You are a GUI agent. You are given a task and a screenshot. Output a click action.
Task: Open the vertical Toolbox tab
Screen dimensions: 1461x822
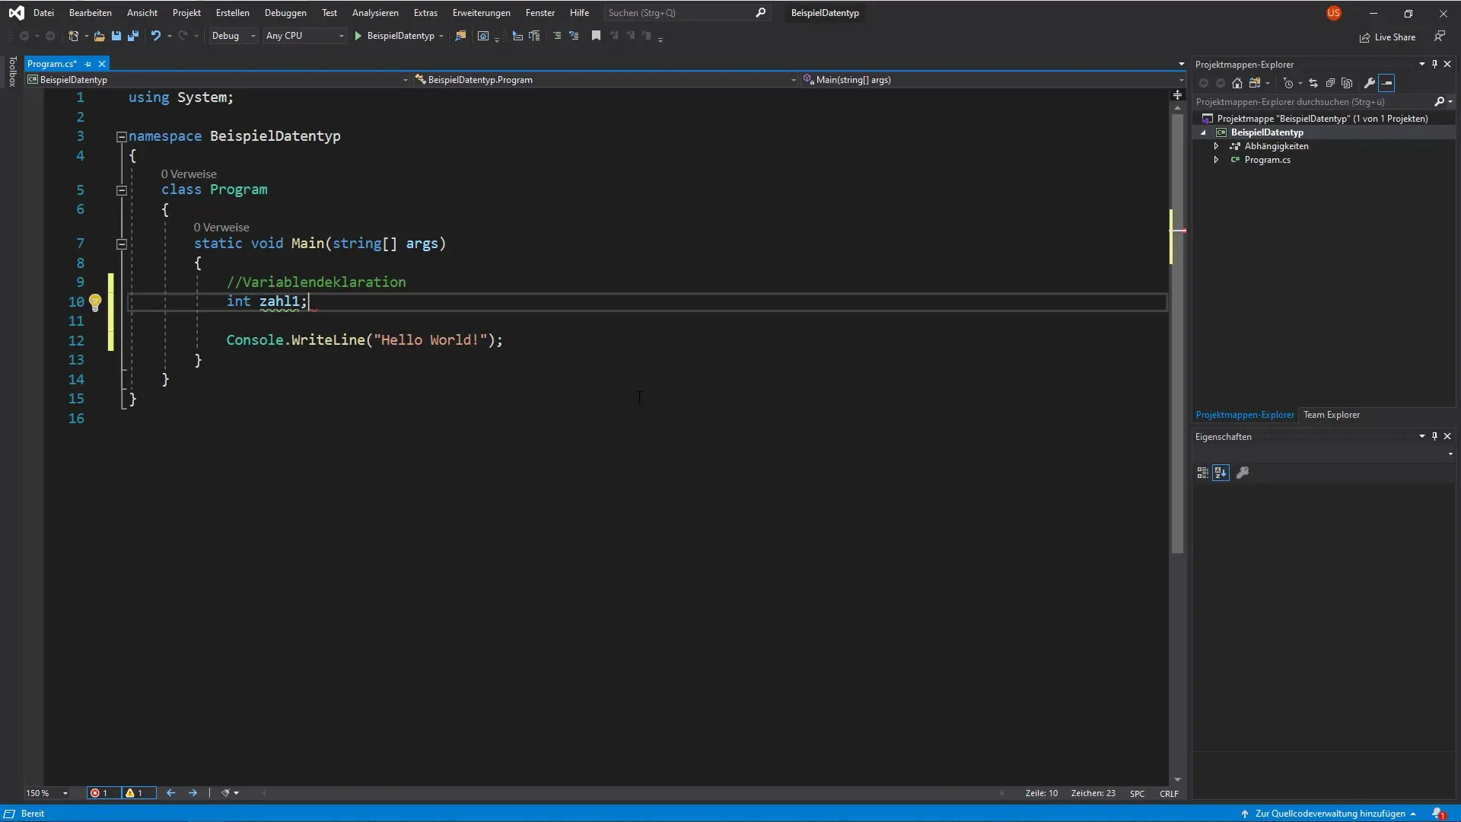tap(12, 72)
